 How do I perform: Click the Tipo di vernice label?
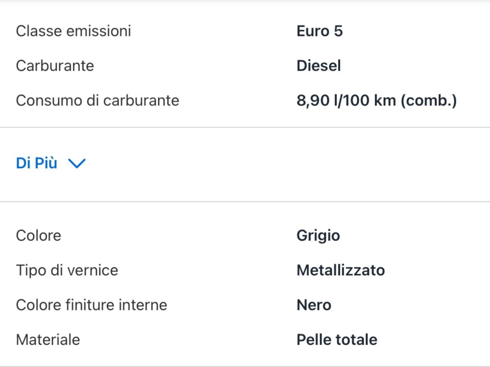click(x=67, y=271)
